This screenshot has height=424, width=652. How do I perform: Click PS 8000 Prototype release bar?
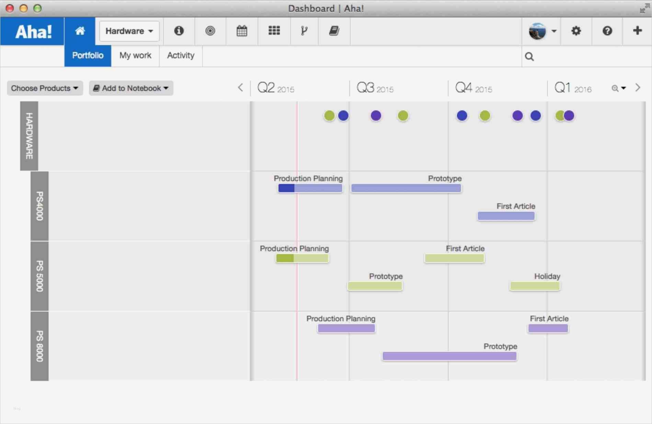point(450,356)
